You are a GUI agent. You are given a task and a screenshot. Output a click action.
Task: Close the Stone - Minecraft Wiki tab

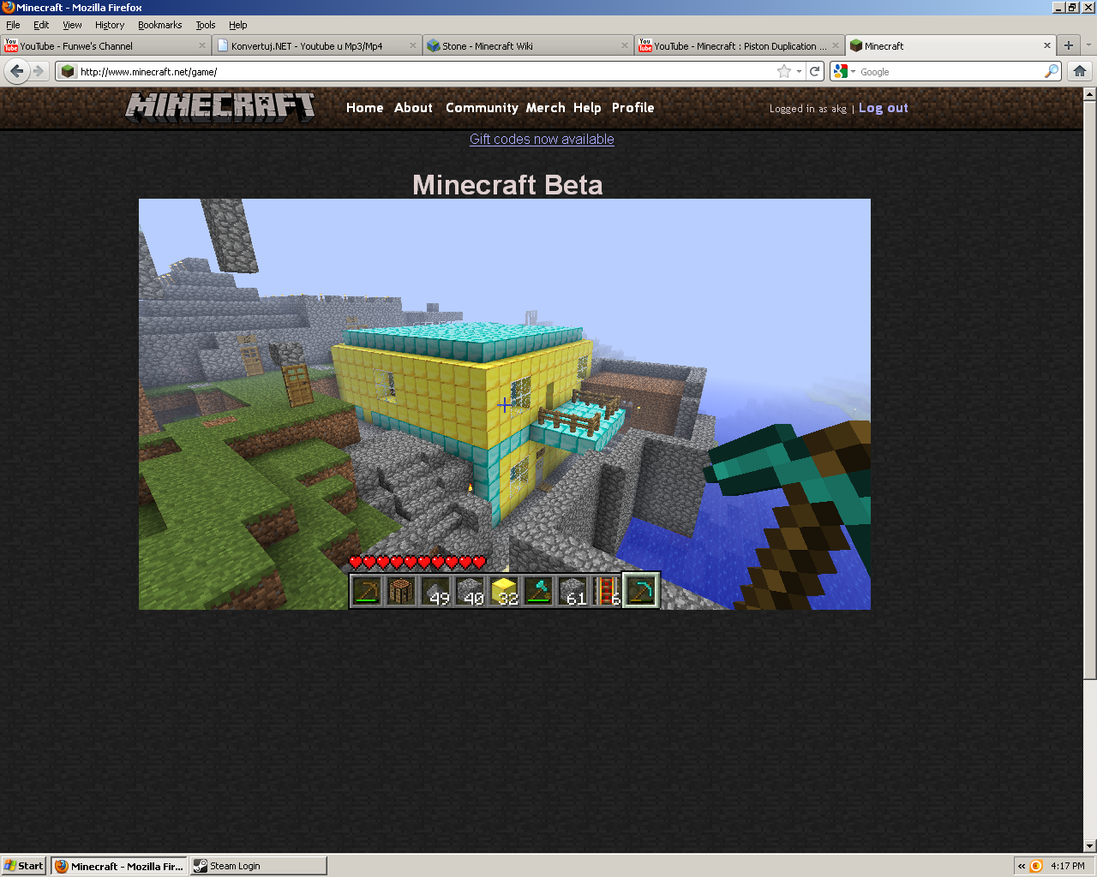pos(625,45)
